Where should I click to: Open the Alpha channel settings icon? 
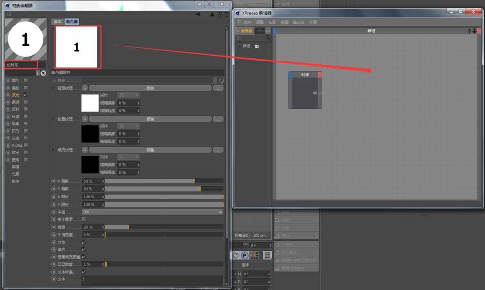[8, 145]
